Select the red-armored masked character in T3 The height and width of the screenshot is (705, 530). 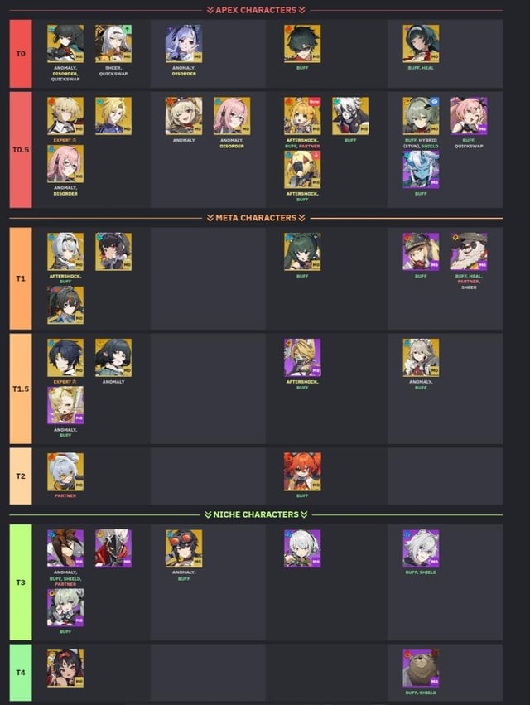[x=113, y=548]
